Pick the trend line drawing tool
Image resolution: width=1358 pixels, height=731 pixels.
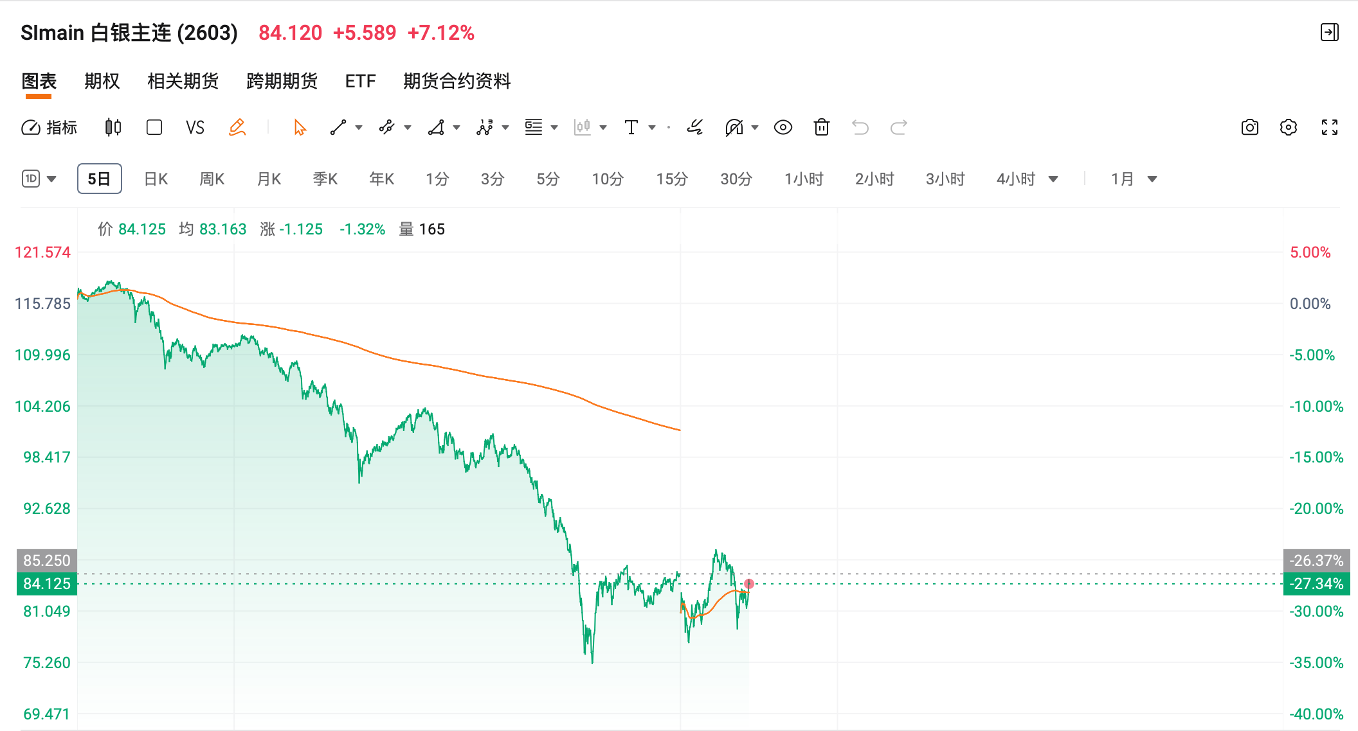pos(338,127)
